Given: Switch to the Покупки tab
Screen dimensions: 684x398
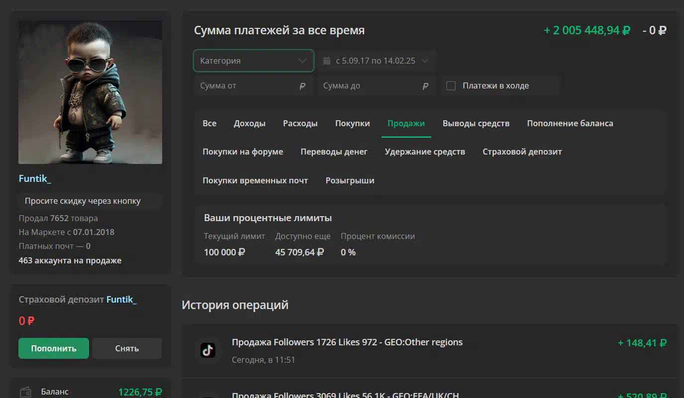Looking at the screenshot, I should click(353, 123).
